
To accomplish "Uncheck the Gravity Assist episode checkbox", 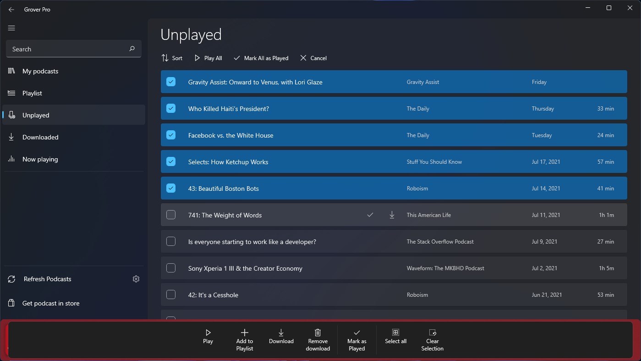I will (x=171, y=81).
